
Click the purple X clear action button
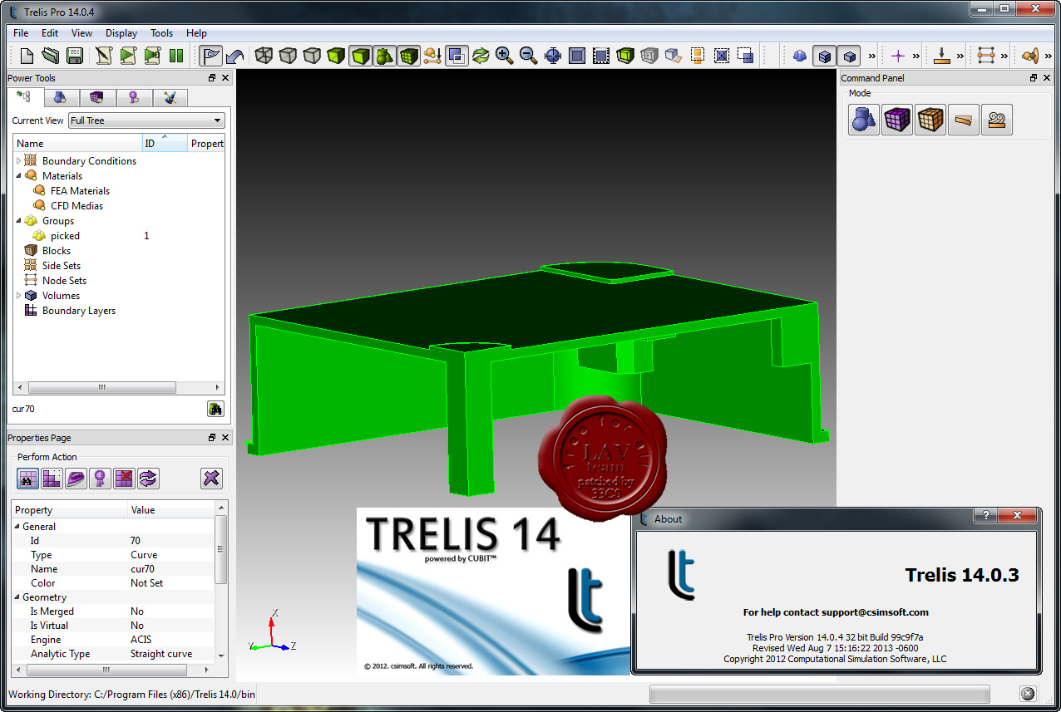coord(212,478)
